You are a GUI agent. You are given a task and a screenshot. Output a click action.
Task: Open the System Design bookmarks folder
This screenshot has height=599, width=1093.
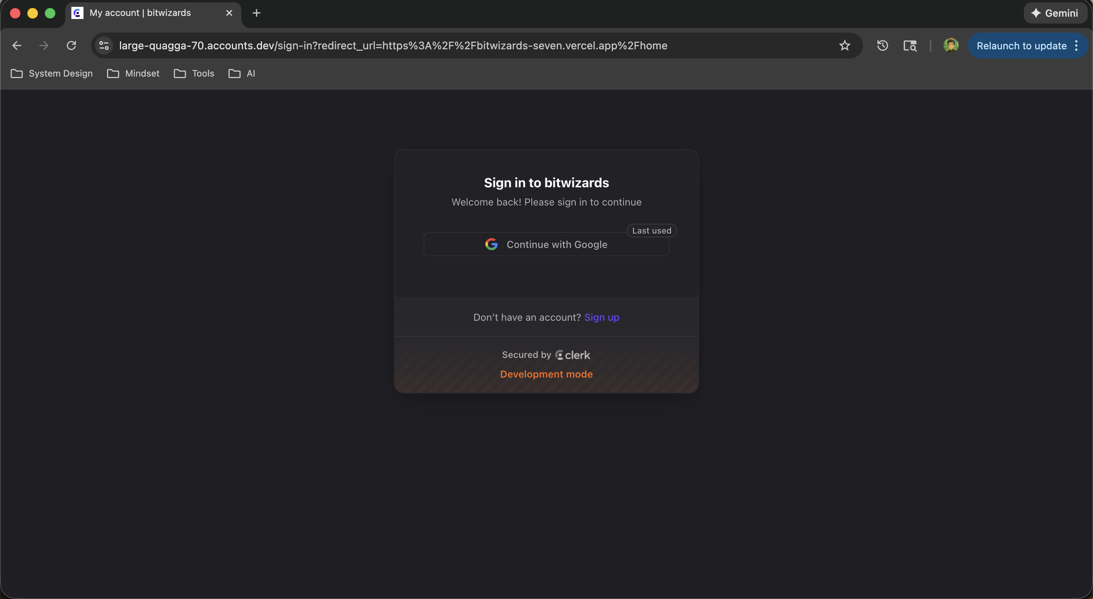tap(52, 73)
